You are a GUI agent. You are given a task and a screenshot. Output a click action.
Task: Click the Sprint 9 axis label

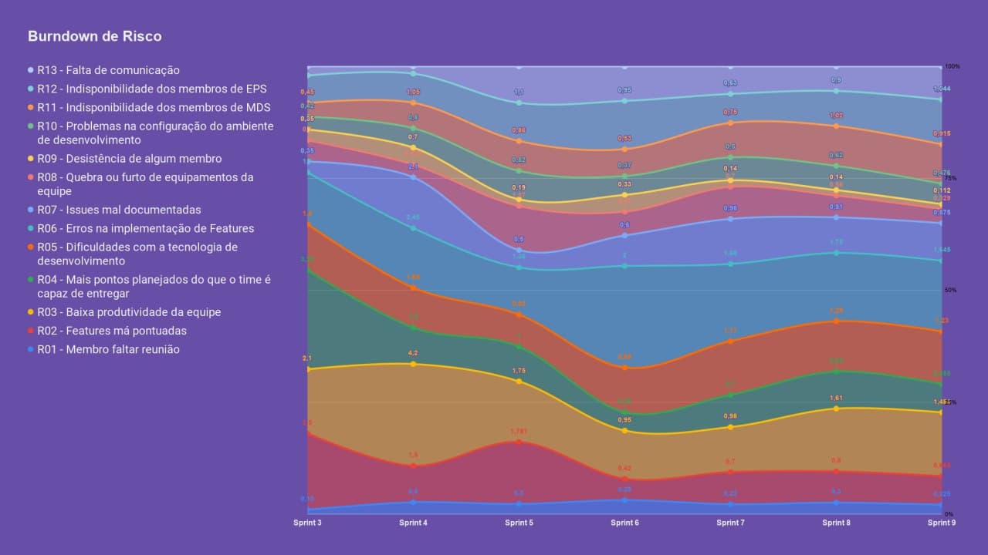[942, 523]
